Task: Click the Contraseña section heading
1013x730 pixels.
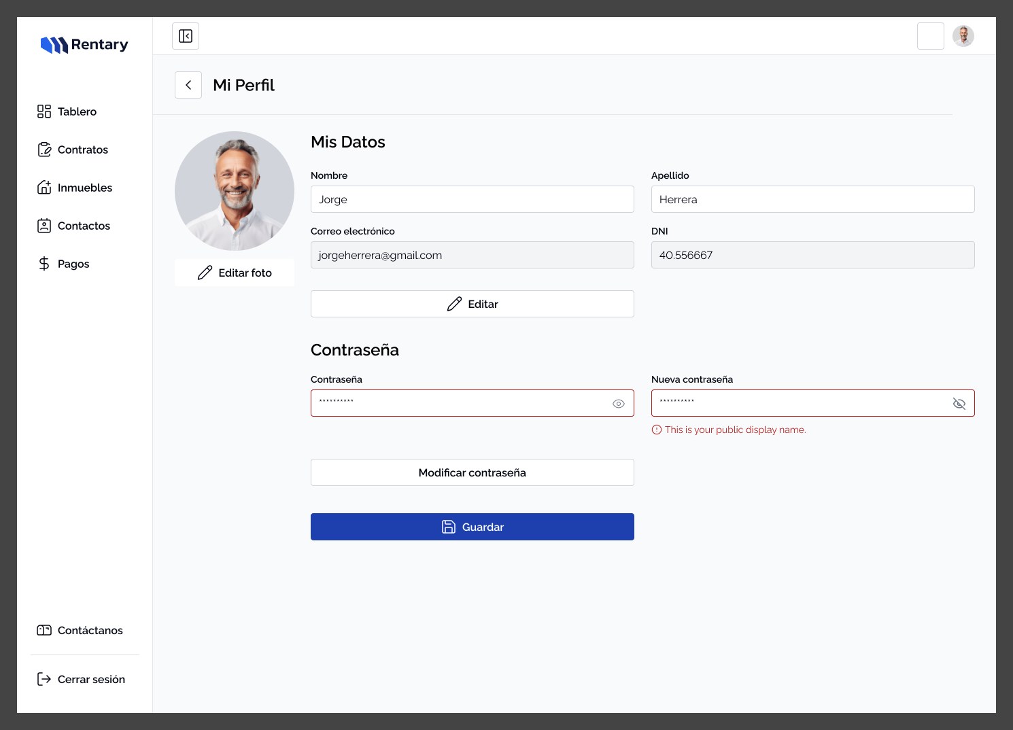Action: click(x=355, y=350)
